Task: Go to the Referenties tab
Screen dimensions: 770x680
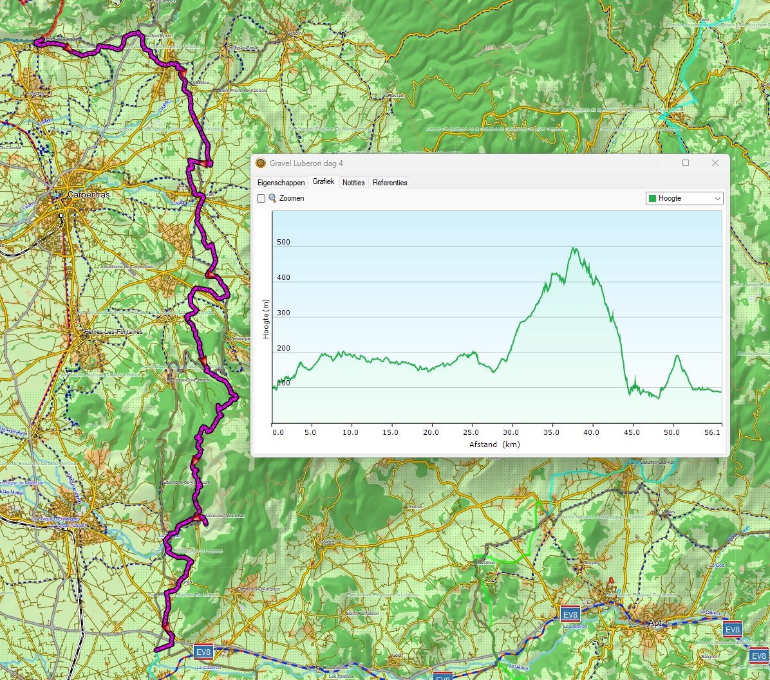Action: pos(390,183)
